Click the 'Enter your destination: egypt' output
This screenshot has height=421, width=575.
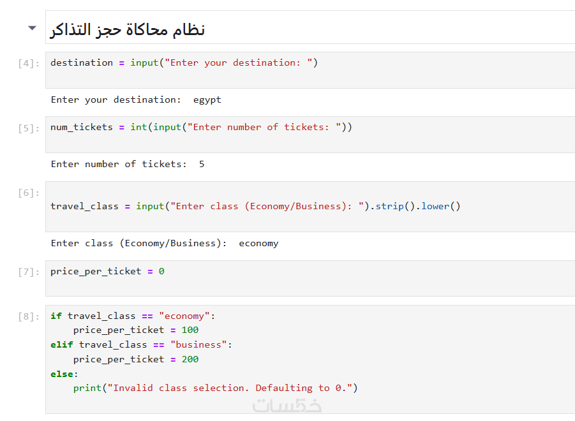click(136, 100)
